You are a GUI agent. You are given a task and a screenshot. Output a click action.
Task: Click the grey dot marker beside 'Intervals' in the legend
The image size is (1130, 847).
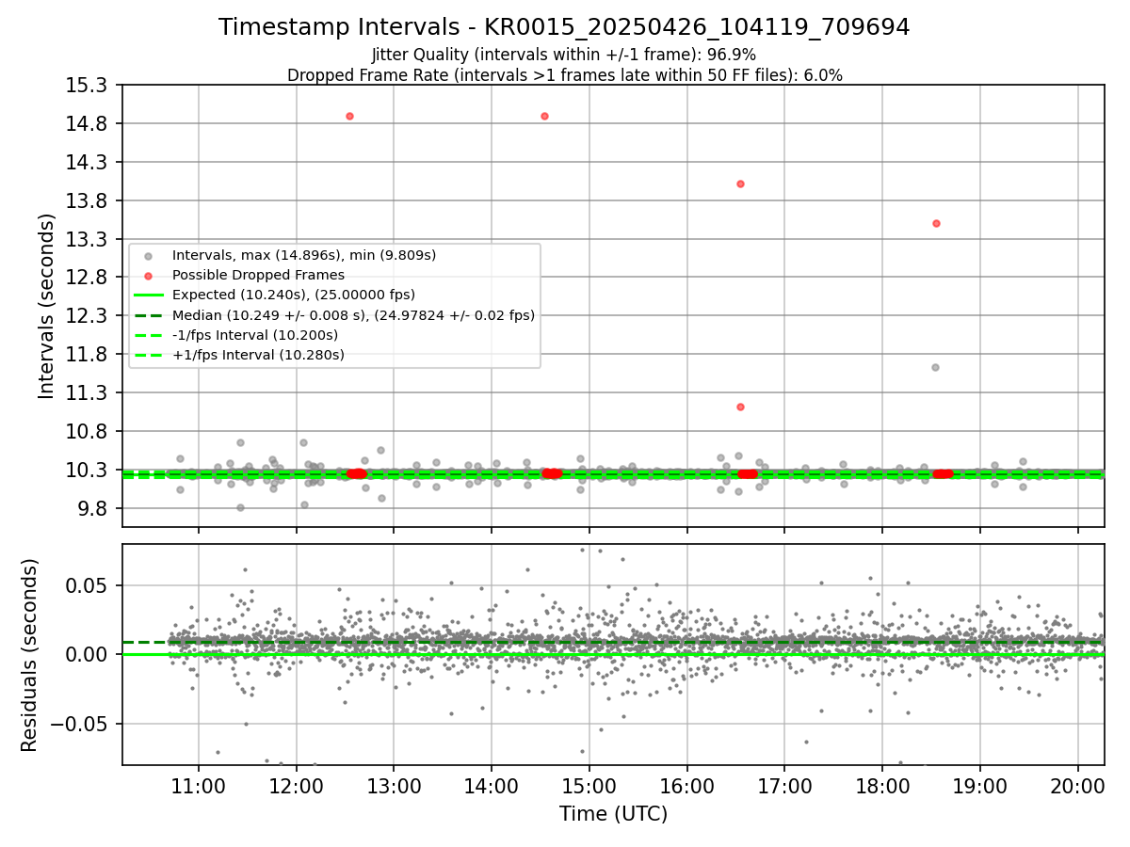pos(148,256)
